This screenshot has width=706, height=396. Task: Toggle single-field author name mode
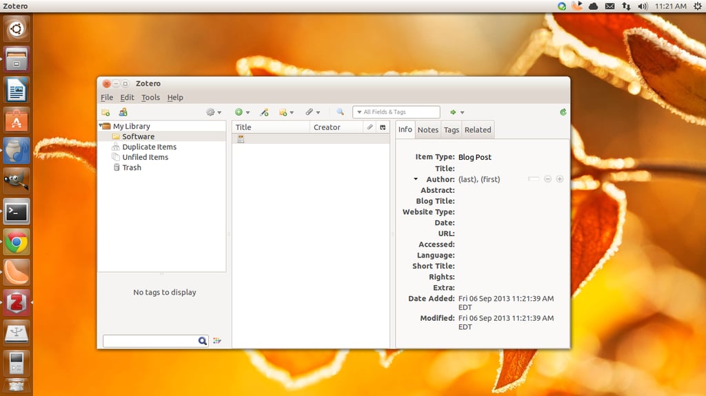(534, 179)
